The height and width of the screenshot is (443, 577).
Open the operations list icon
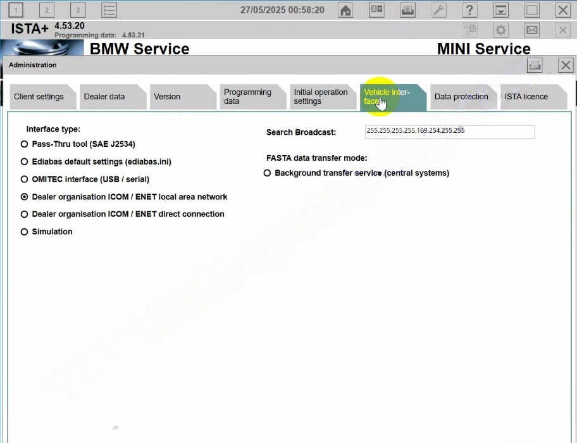[x=109, y=10]
